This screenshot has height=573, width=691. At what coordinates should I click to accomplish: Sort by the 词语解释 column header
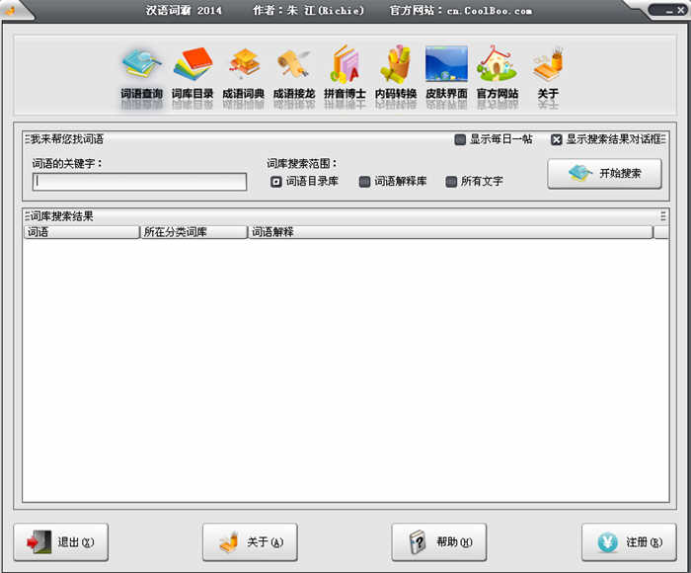(450, 232)
